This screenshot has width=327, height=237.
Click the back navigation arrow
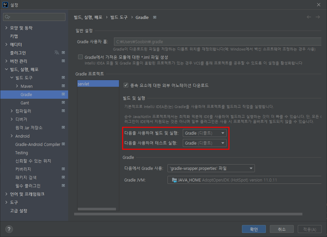pyautogui.click(x=309, y=17)
